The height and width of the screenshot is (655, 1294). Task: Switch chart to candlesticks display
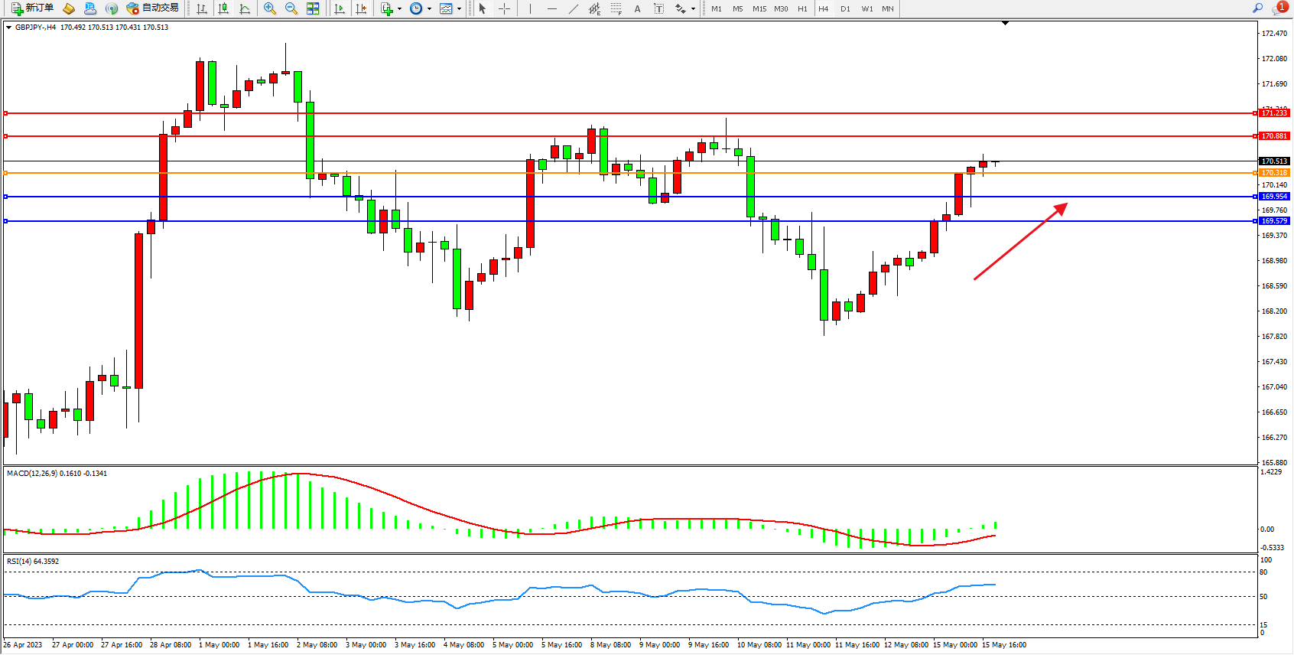click(x=223, y=8)
